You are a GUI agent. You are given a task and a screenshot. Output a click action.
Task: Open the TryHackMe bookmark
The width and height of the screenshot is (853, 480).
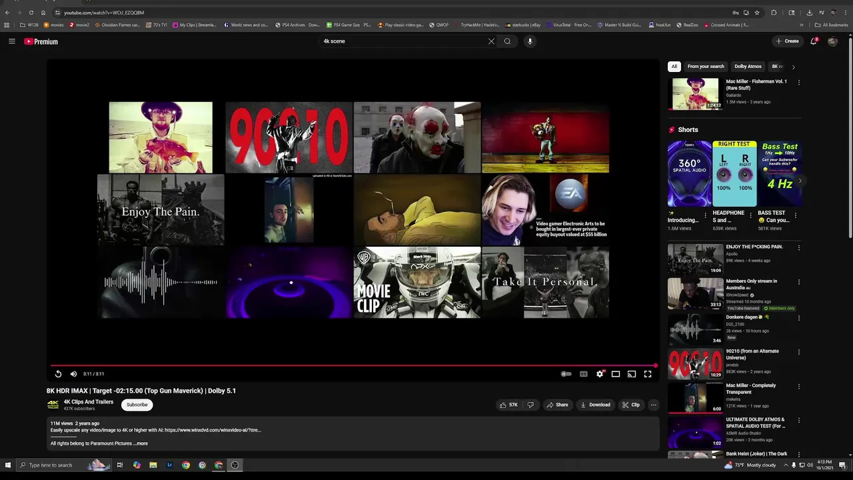tap(476, 25)
